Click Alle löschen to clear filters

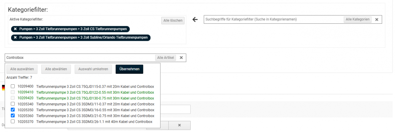173,20
